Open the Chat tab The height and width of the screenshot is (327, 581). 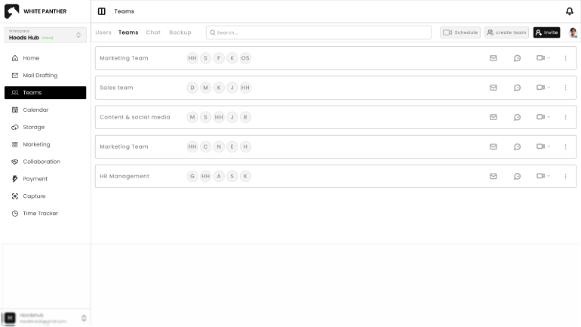pos(153,32)
